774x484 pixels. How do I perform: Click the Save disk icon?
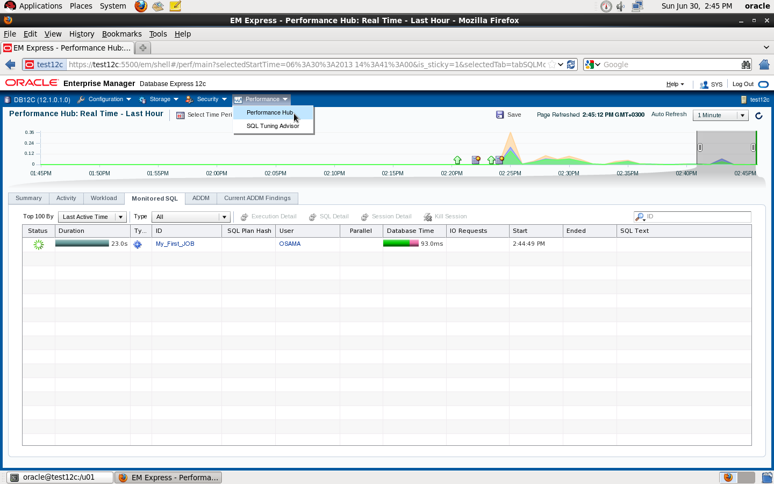(x=500, y=115)
